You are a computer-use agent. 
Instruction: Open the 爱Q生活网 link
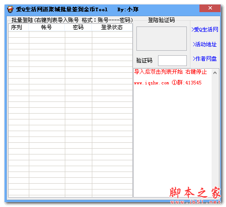click(205, 30)
